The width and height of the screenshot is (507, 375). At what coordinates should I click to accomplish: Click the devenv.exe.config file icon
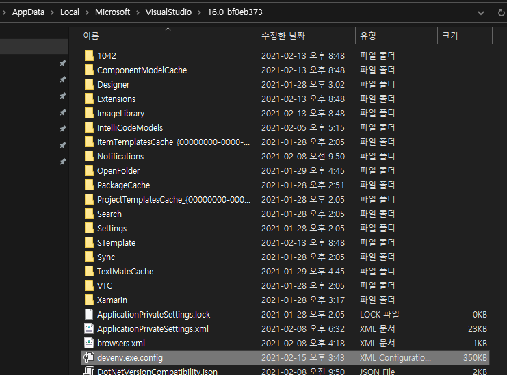point(89,357)
